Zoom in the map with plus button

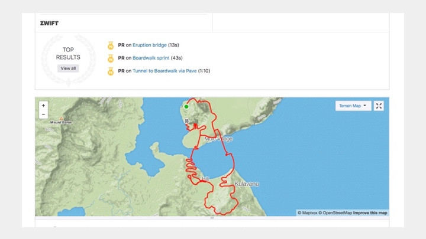[43, 106]
